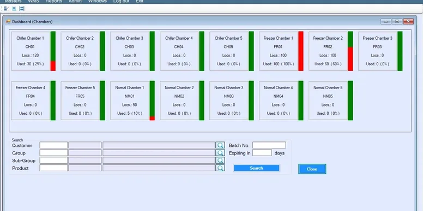The height and width of the screenshot is (211, 423).
Task: Click the Sub-Group code input field
Action: (x=53, y=160)
